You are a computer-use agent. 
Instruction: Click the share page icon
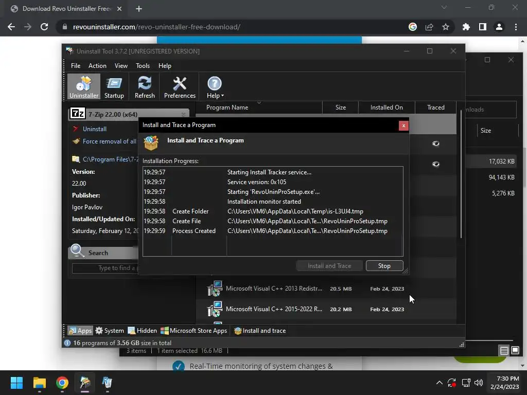click(x=429, y=27)
